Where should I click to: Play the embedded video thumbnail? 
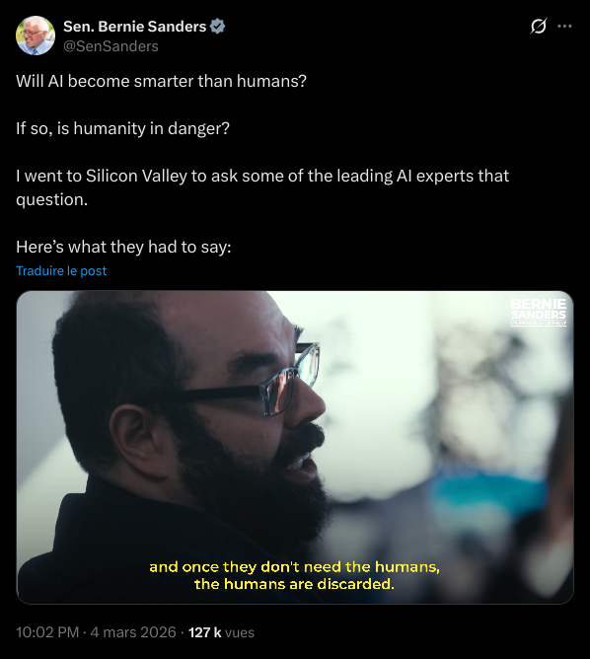point(295,447)
